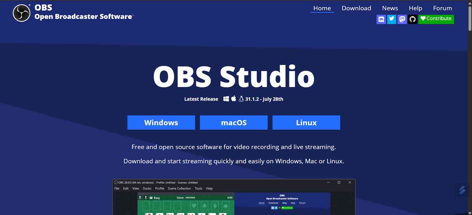Click the 'Open Broadcaster Software' site title
Screen dimensions: 472x215
tap(83, 17)
